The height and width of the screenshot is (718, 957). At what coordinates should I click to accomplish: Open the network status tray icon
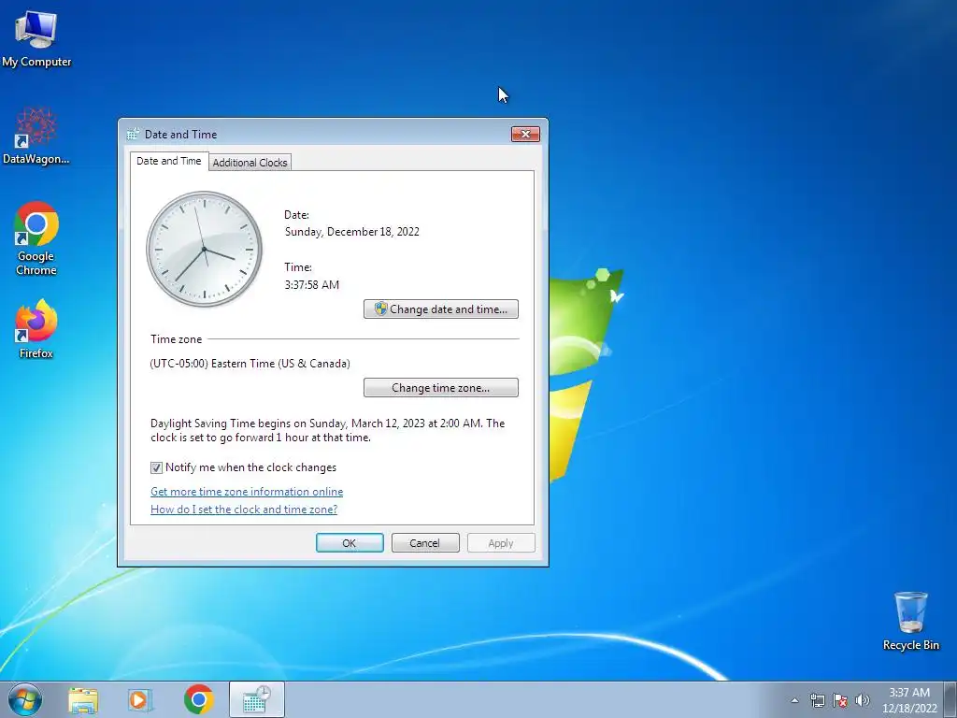[x=817, y=700]
